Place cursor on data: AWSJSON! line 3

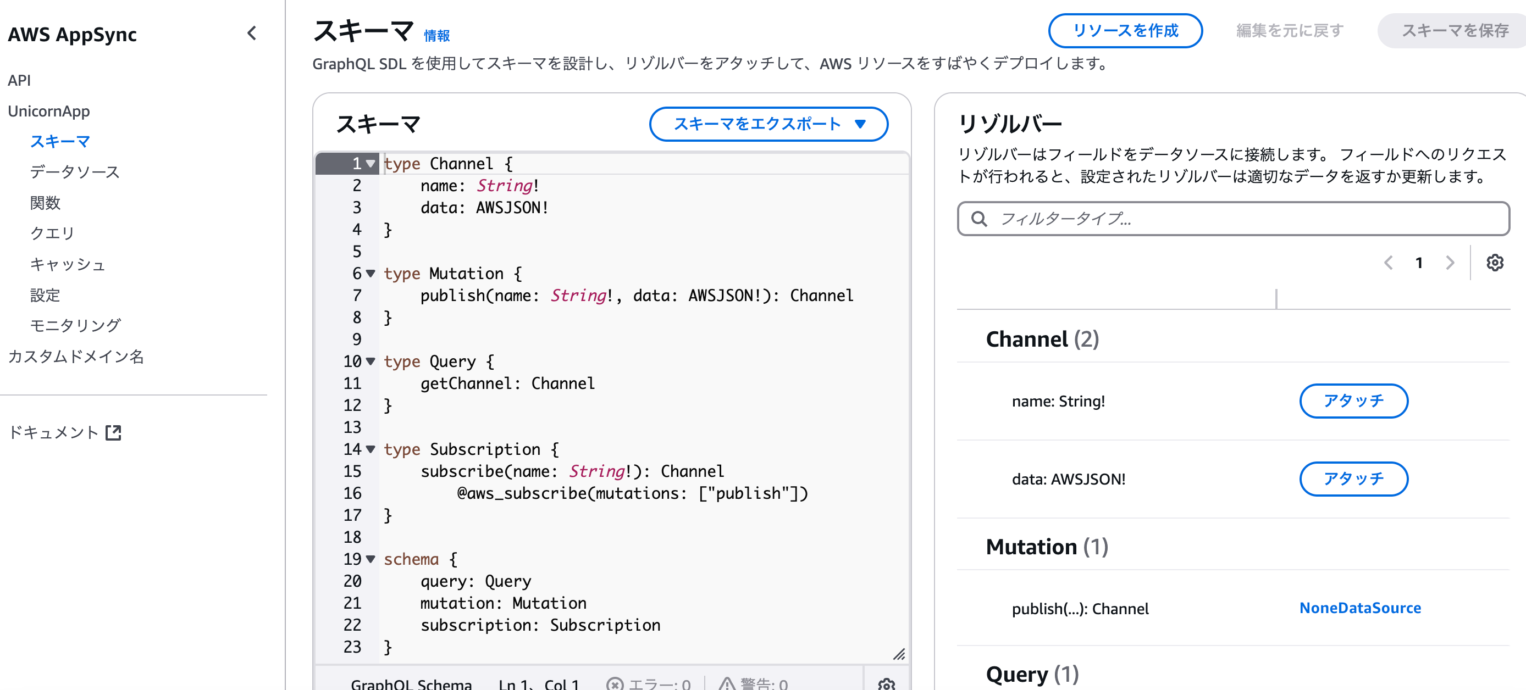tap(485, 208)
